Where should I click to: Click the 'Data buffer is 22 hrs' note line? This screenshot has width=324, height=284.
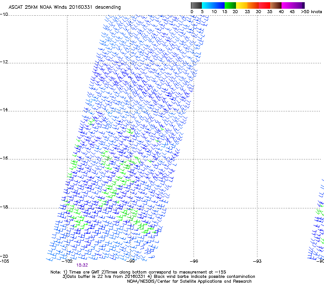click(158, 277)
